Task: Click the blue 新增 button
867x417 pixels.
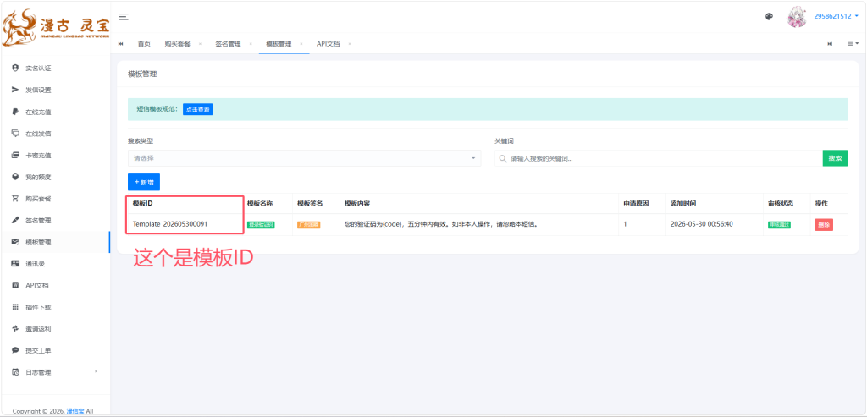Action: [x=144, y=182]
